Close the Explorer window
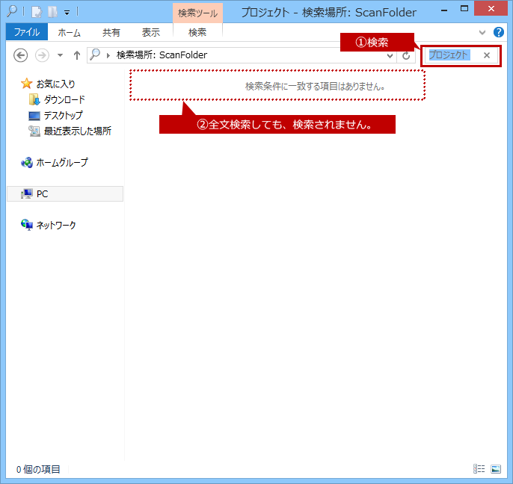The width and height of the screenshot is (513, 484). tap(491, 9)
